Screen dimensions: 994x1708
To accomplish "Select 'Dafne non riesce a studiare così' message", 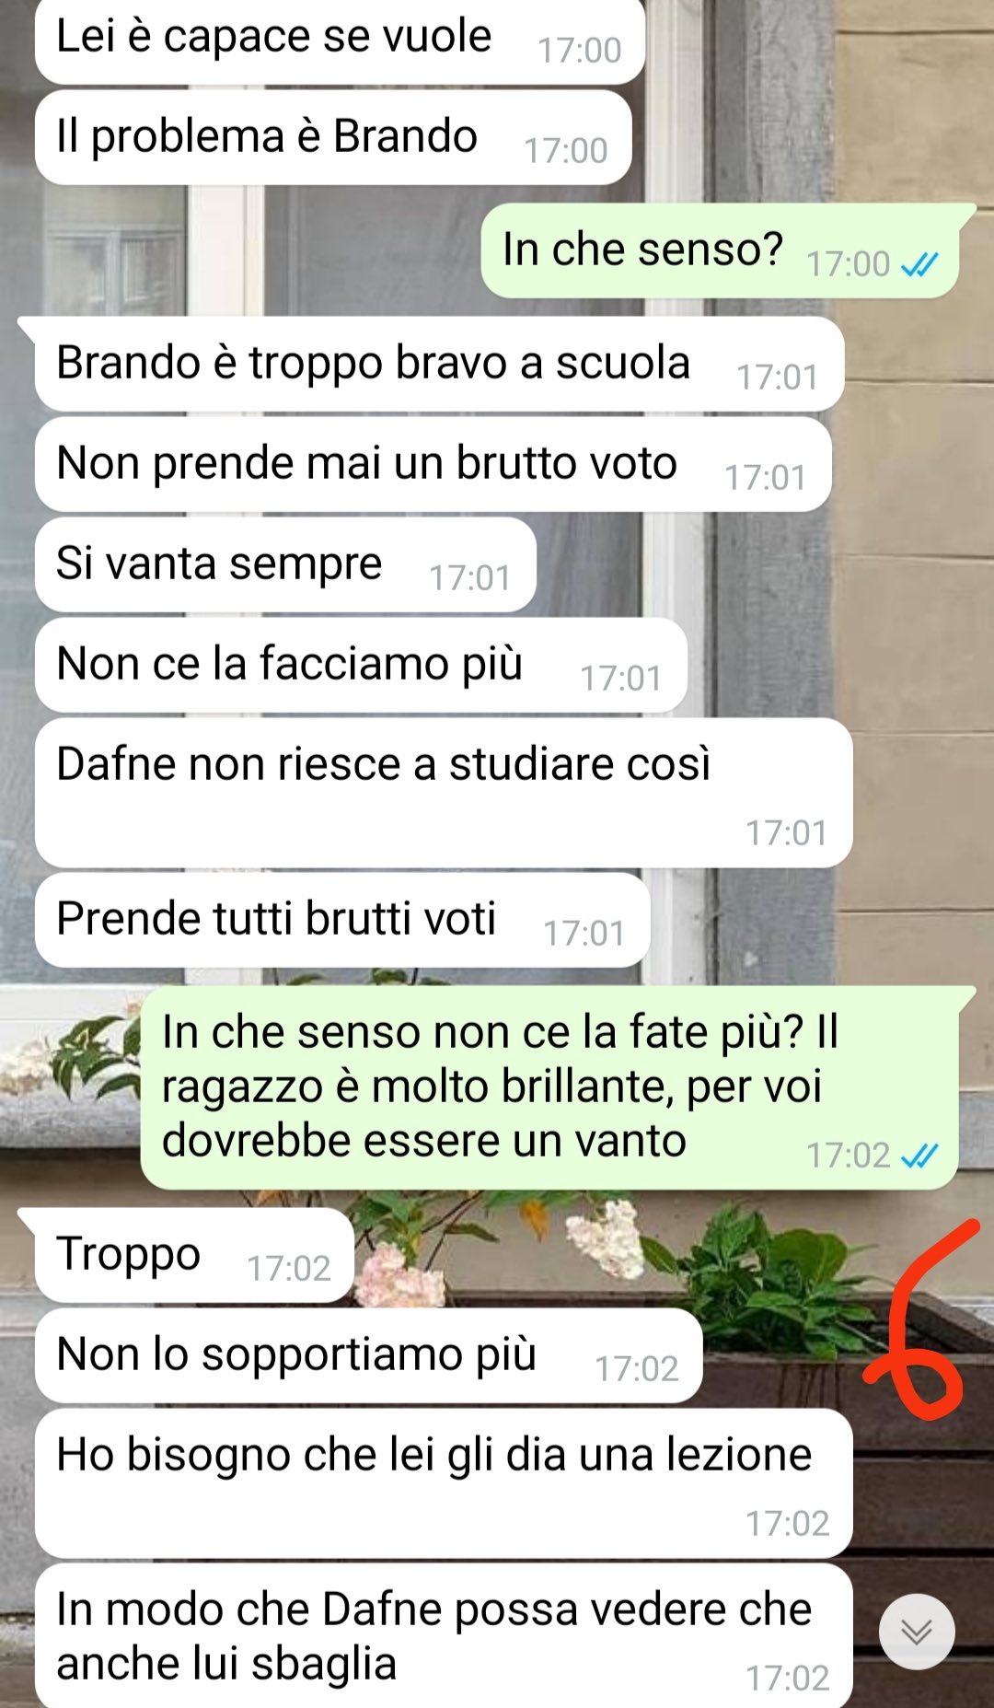I will click(x=444, y=793).
